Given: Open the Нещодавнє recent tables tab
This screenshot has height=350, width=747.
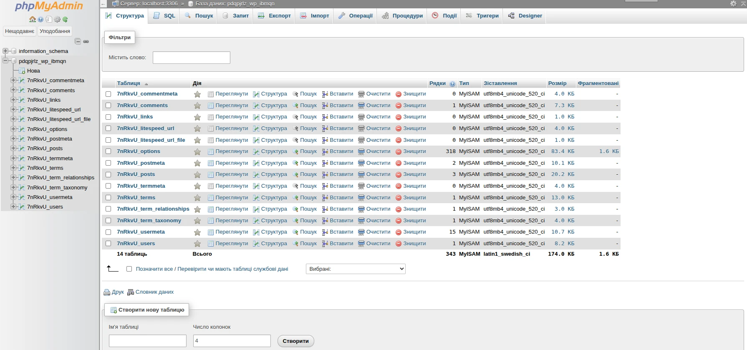Looking at the screenshot, I should coord(20,31).
